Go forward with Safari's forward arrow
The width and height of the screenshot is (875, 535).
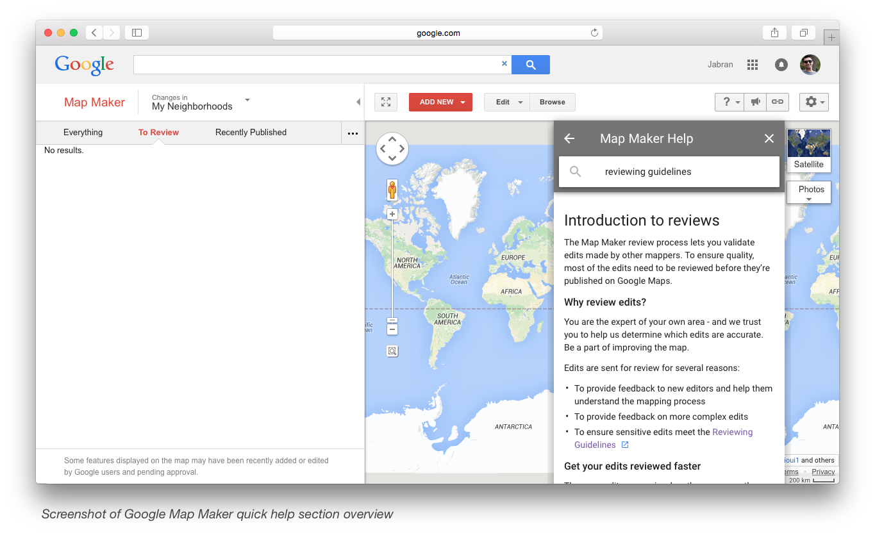112,33
